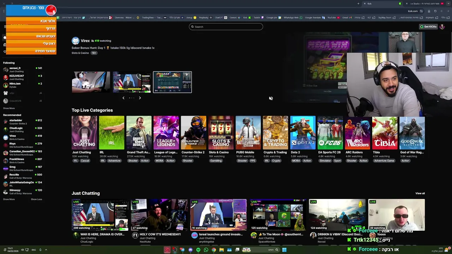Viewport: 452px width, 254px height.
Task: Open IGZLIVE247 in Following list
Action: [x=22, y=77]
